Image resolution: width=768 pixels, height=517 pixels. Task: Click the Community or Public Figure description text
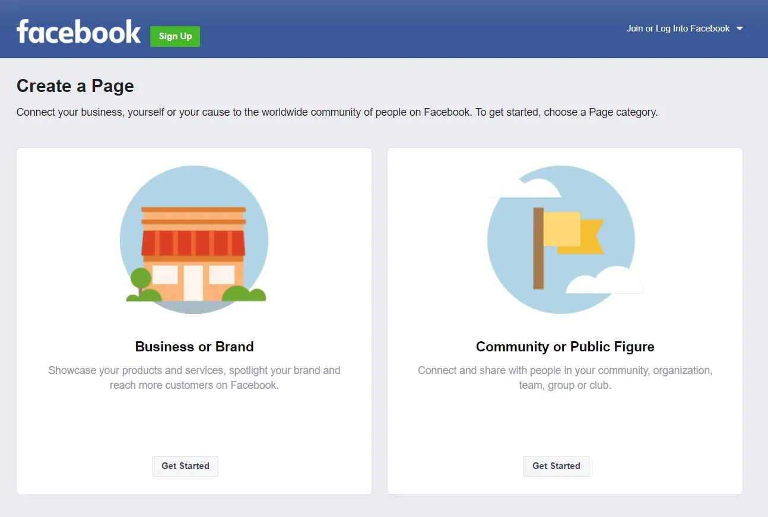(x=565, y=378)
